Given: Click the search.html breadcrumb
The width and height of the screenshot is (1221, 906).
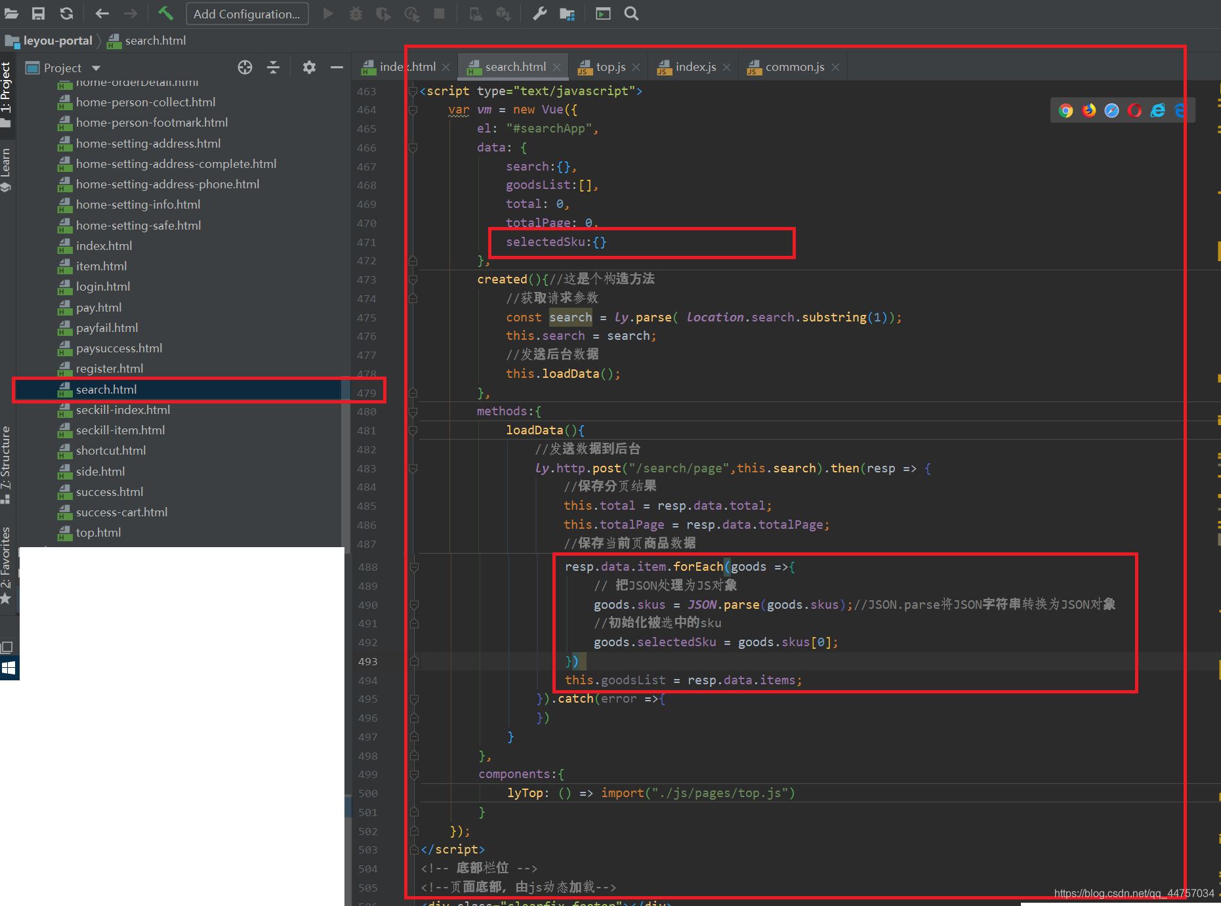Looking at the screenshot, I should click(x=148, y=41).
